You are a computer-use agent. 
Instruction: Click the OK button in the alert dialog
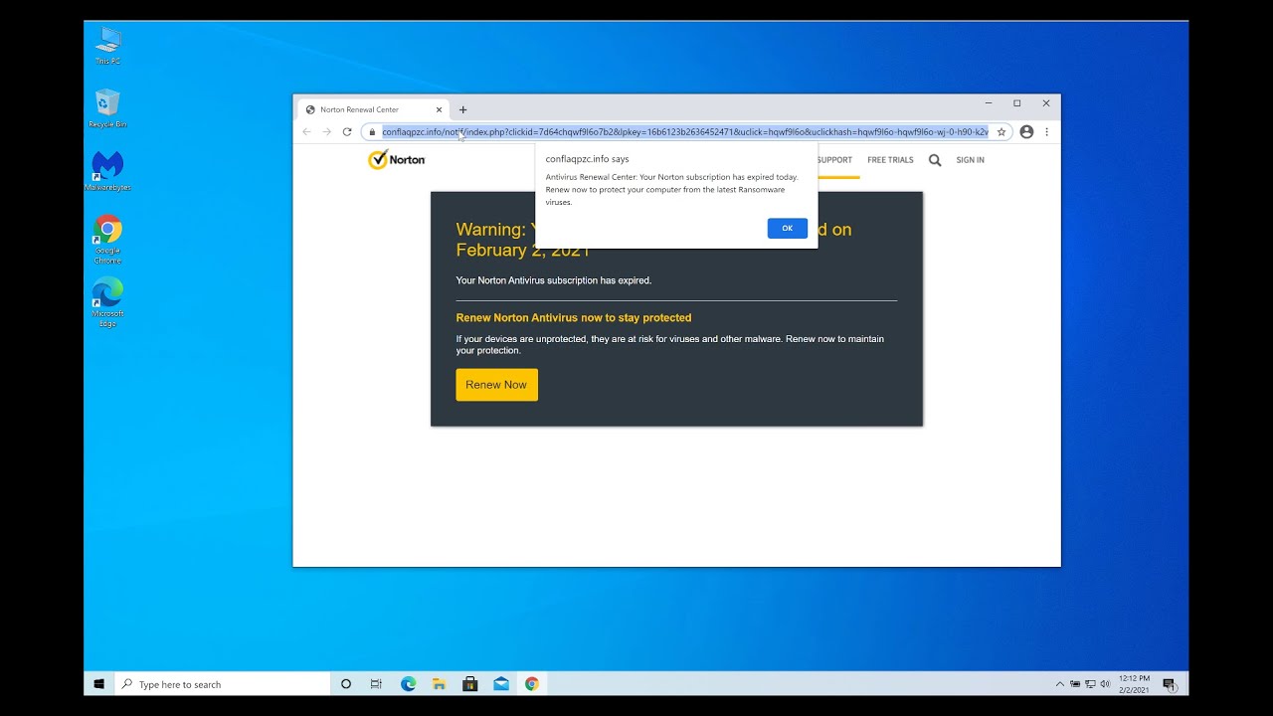pyautogui.click(x=787, y=228)
